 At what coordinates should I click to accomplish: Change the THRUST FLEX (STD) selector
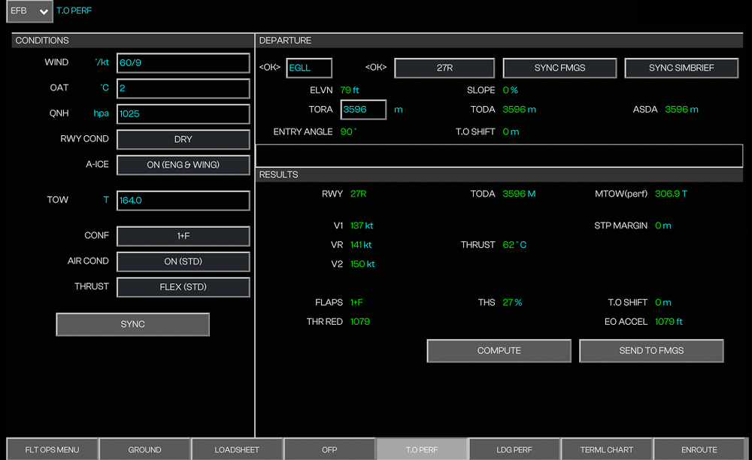183,287
